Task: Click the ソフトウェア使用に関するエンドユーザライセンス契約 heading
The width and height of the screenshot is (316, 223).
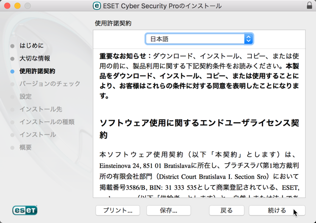Action: [199, 129]
